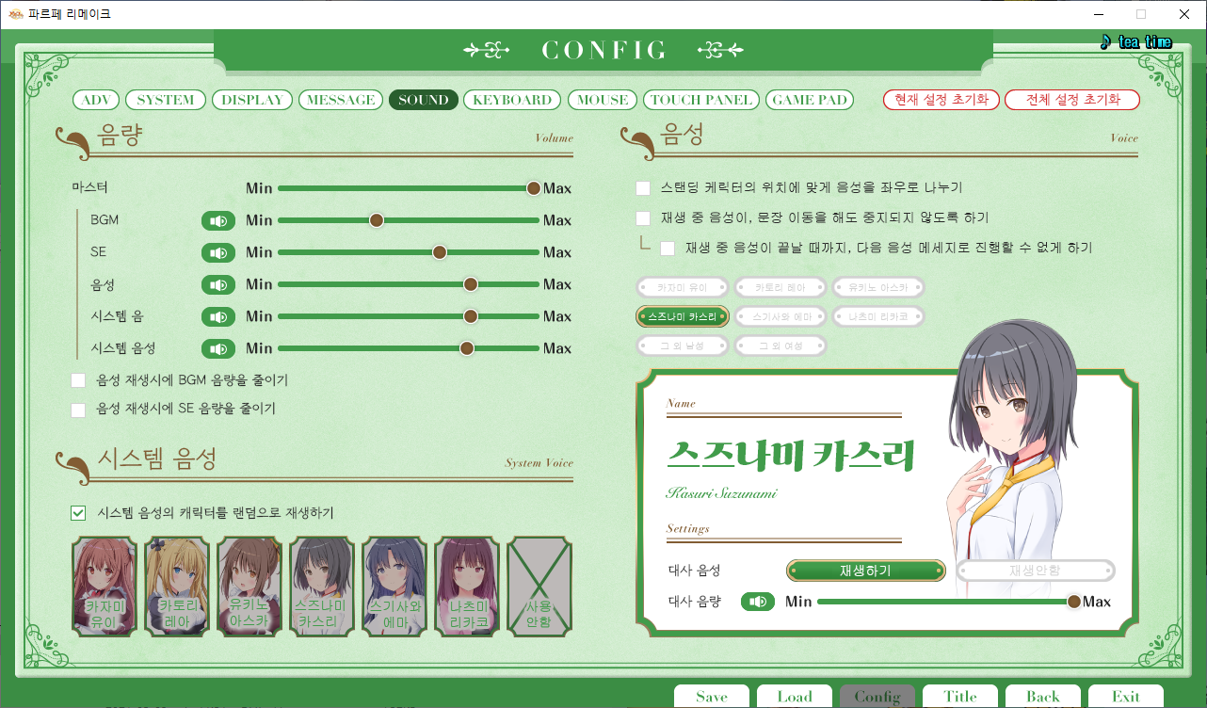Click 현재 설정 초기화 reset button
1207x708 pixels.
click(x=941, y=100)
